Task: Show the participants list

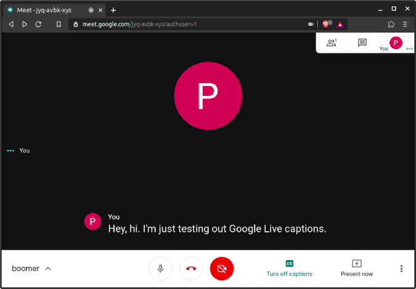Action: [332, 43]
